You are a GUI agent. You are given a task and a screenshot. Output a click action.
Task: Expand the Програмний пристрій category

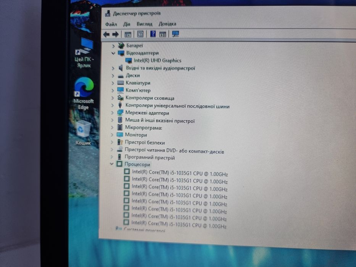[x=112, y=157]
